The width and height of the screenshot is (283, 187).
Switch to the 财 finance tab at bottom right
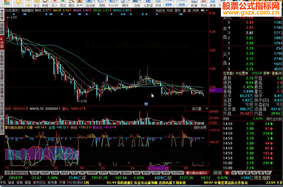point(267,173)
